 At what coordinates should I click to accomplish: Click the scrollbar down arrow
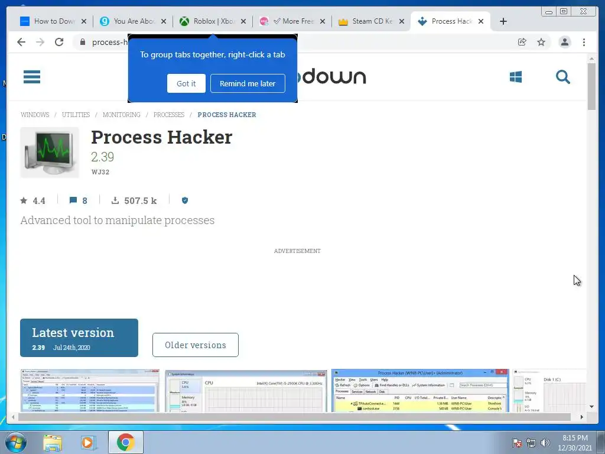(x=591, y=406)
